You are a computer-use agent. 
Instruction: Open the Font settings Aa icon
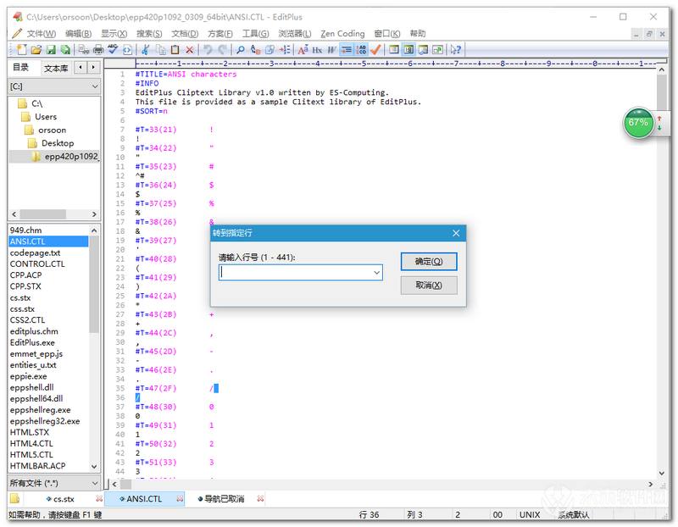coord(303,50)
